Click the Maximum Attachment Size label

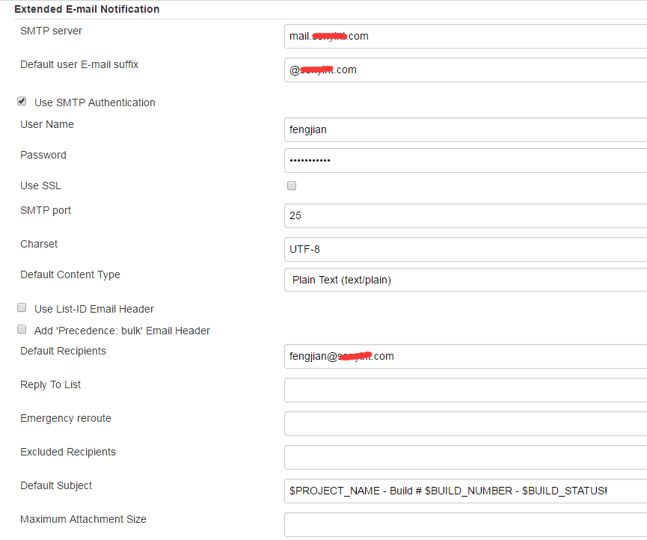point(83,519)
